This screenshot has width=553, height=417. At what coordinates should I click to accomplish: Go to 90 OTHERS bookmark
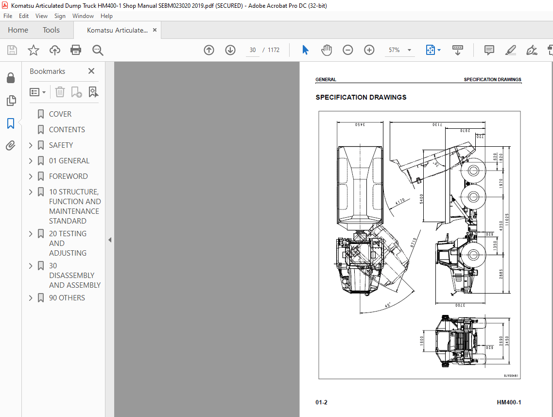point(67,298)
